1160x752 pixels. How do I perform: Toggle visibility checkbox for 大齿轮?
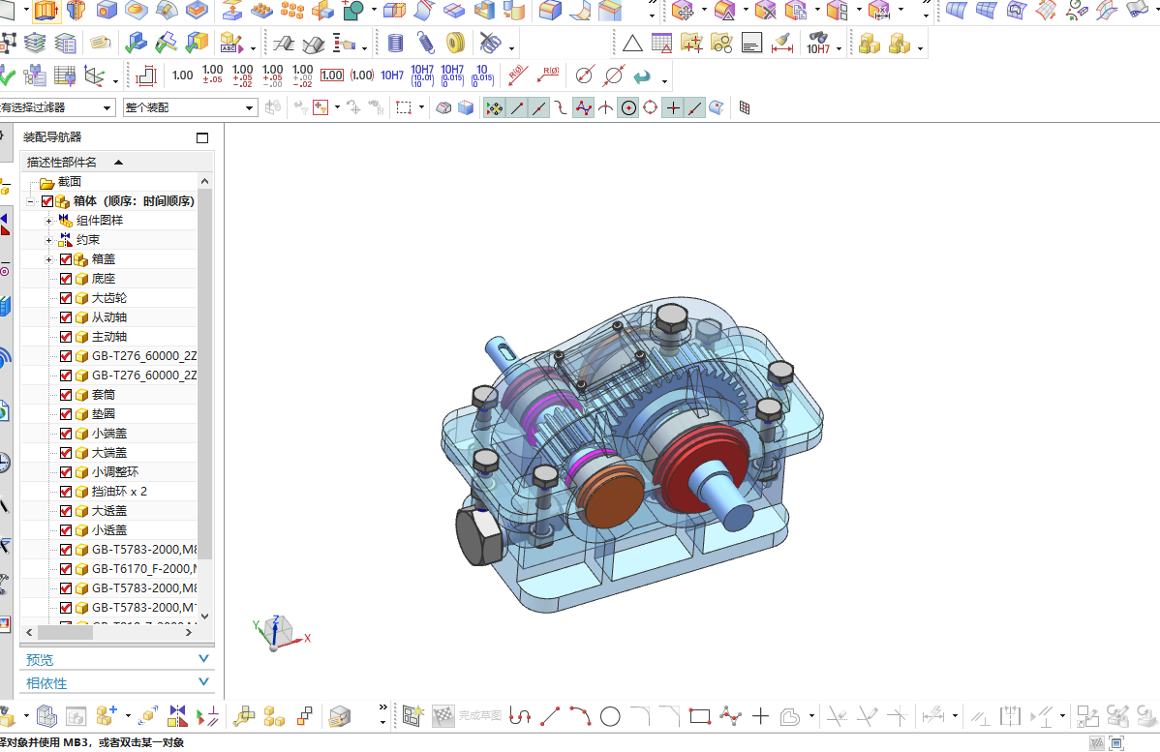pos(66,298)
